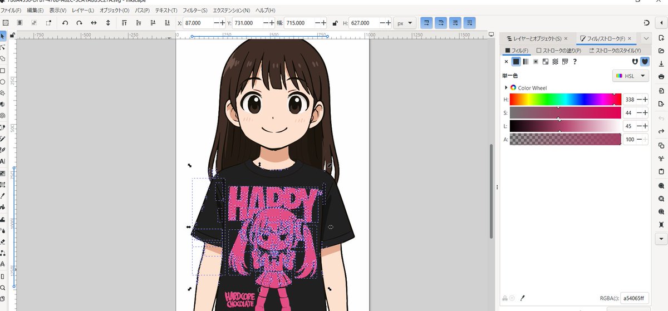
Task: Open the HSL color mode dropdown
Action: click(x=631, y=76)
